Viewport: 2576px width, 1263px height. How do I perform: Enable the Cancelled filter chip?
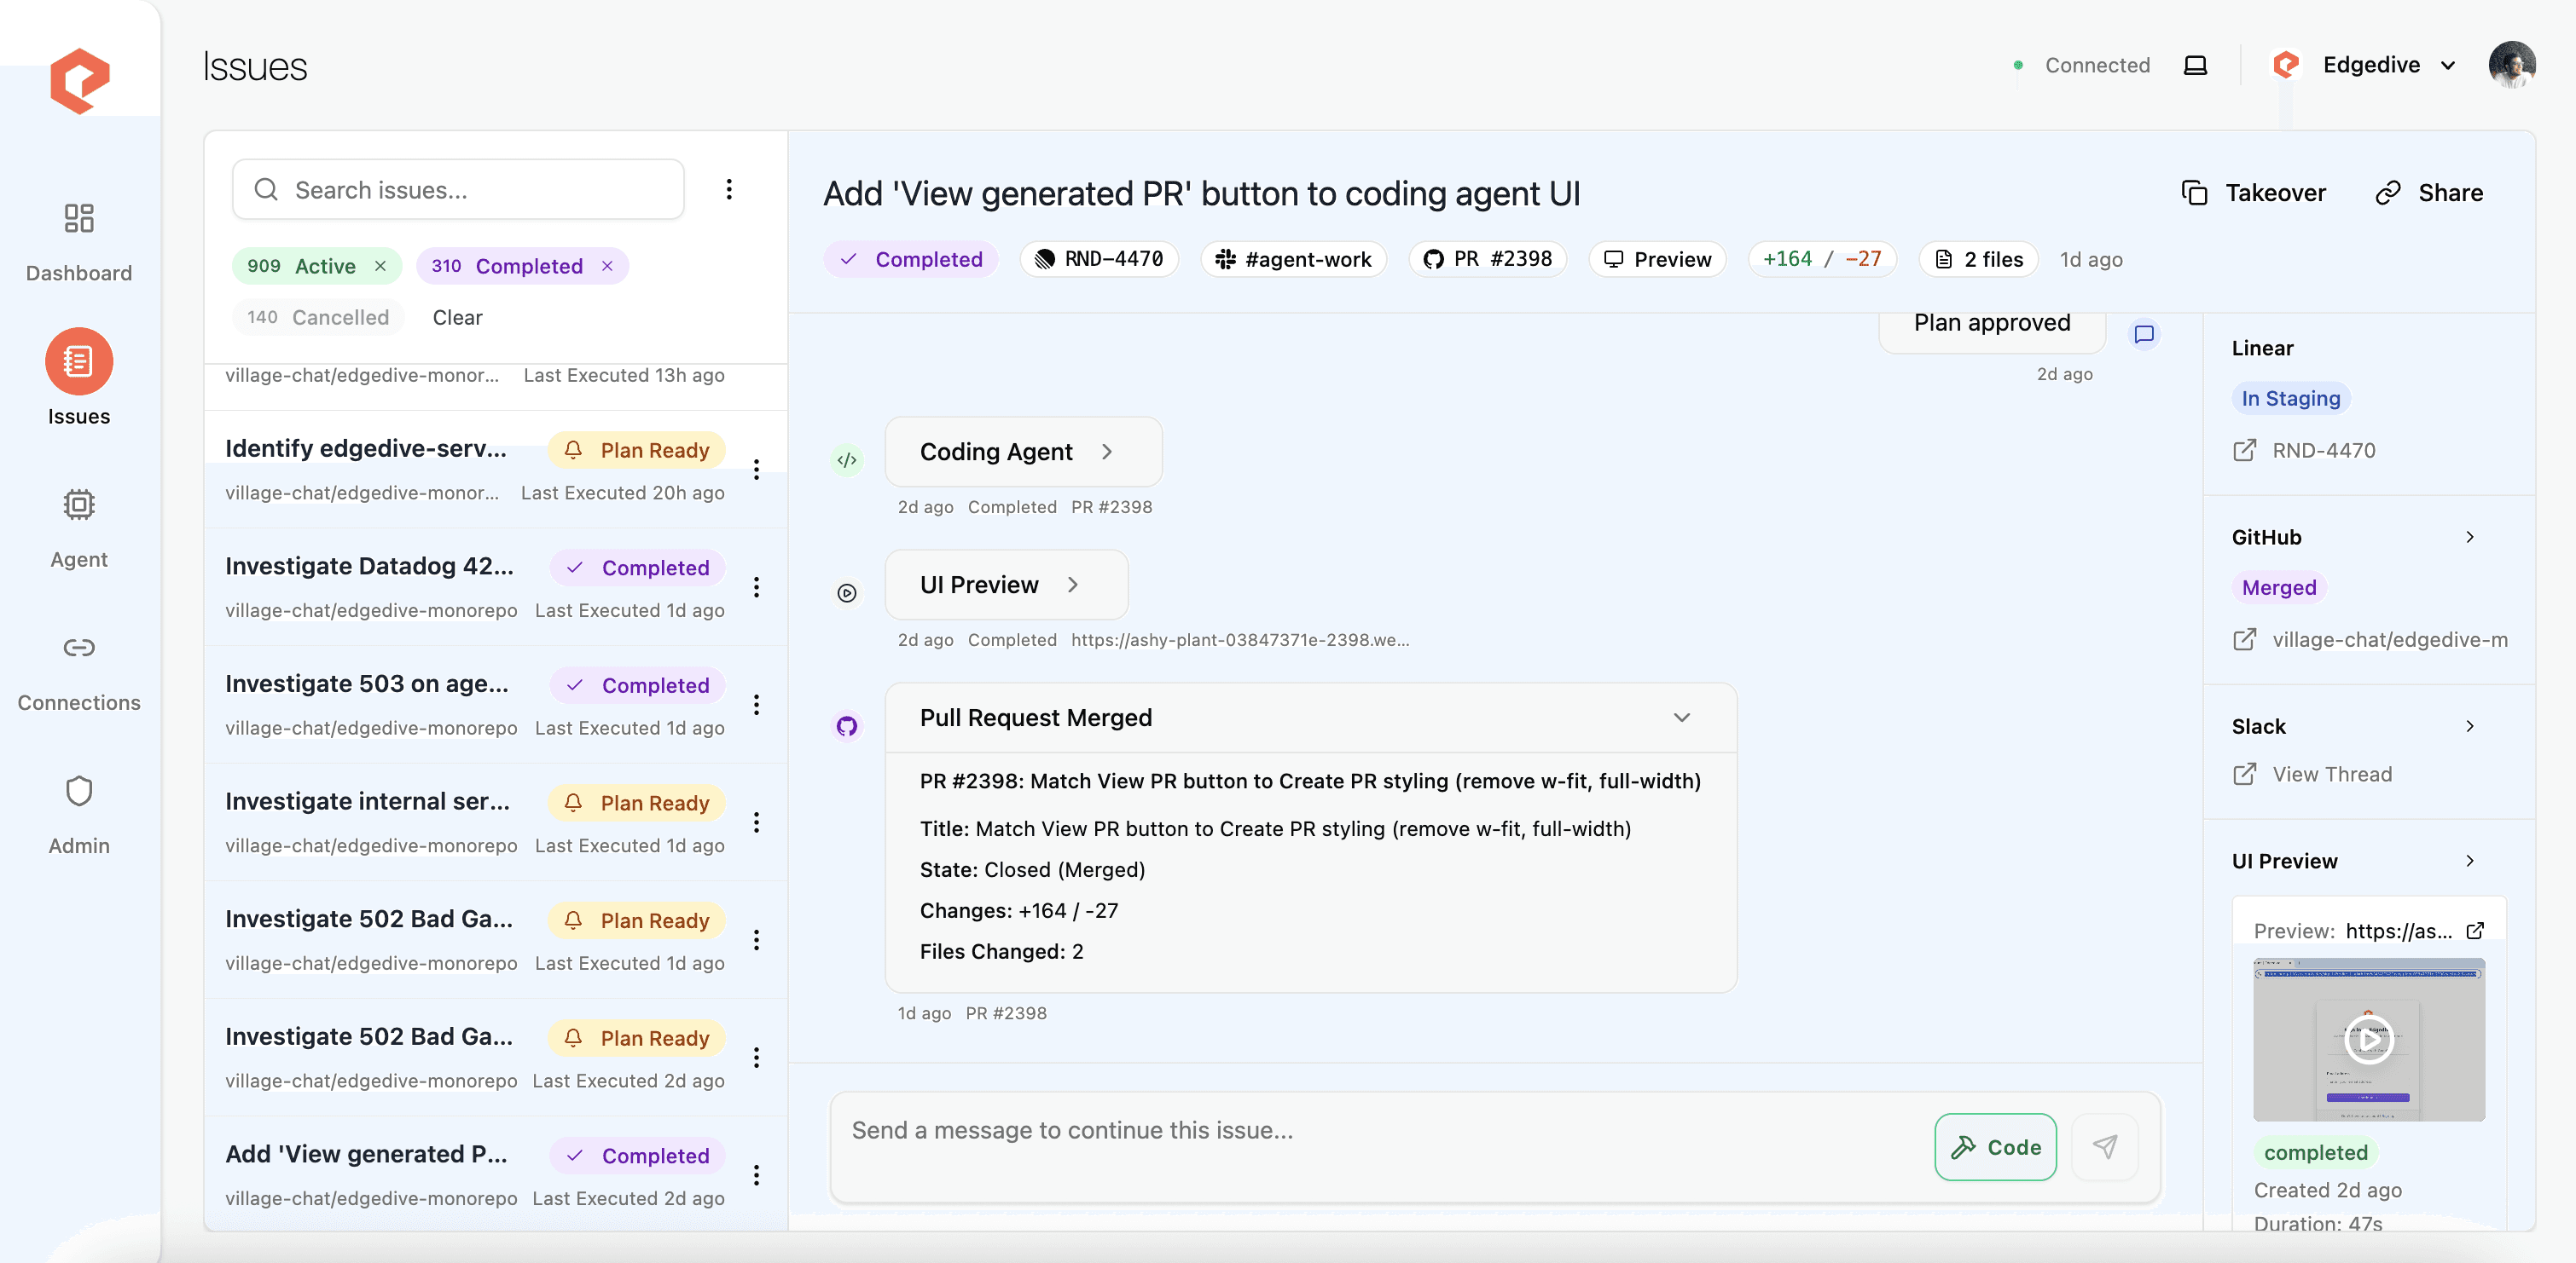[x=318, y=318]
